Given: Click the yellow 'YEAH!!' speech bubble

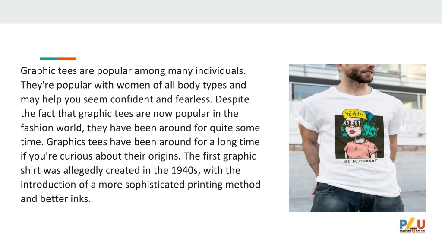Looking at the screenshot, I should click(x=354, y=114).
